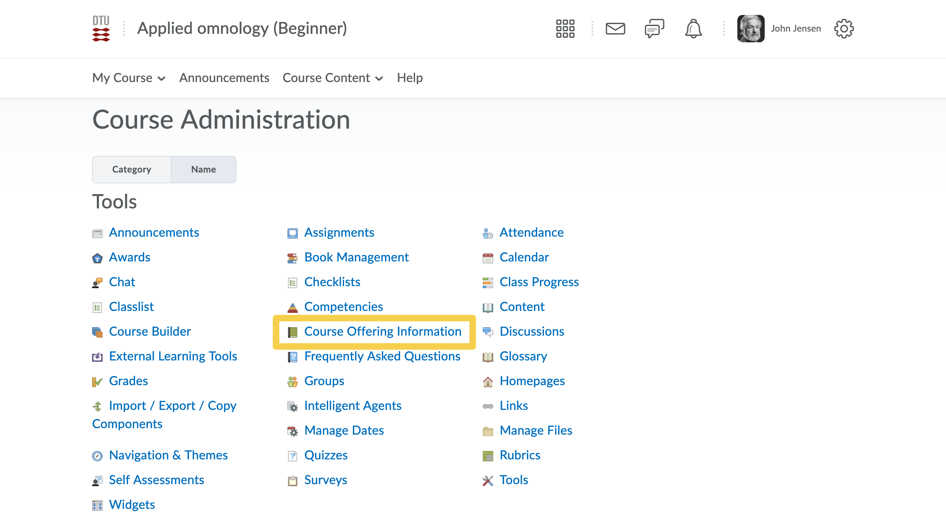Click the notification bell icon

[693, 28]
